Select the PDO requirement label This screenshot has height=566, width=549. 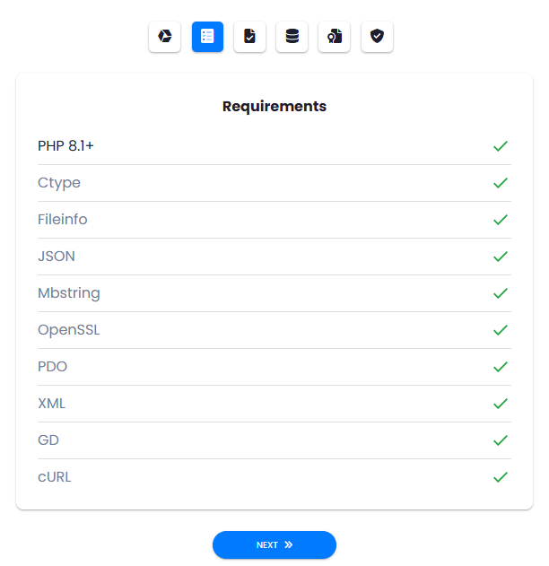tap(52, 367)
